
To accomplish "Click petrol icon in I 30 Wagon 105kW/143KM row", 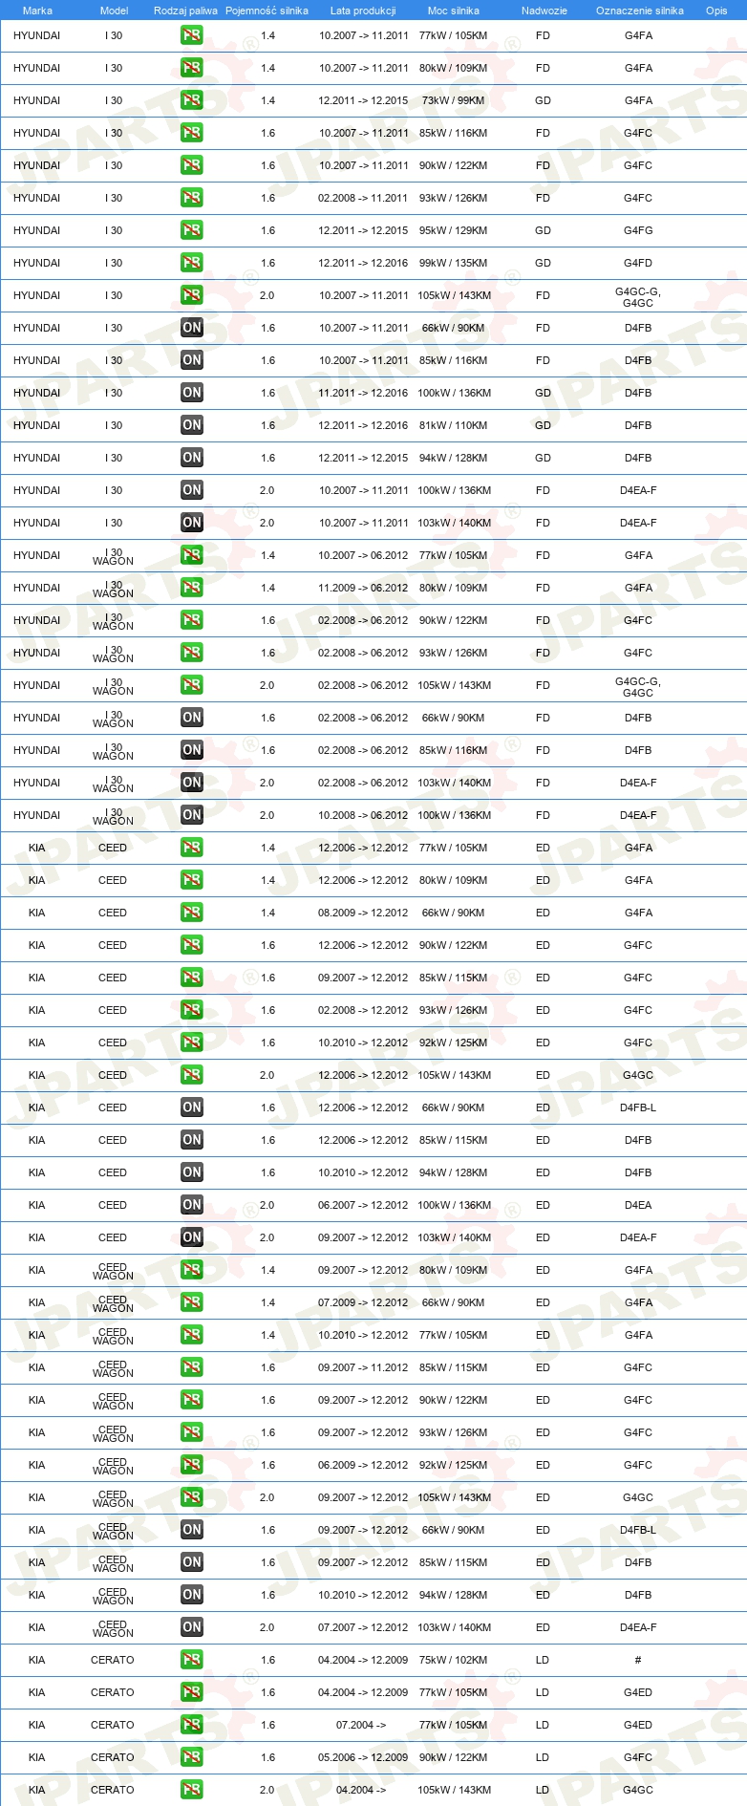I will tap(191, 685).
